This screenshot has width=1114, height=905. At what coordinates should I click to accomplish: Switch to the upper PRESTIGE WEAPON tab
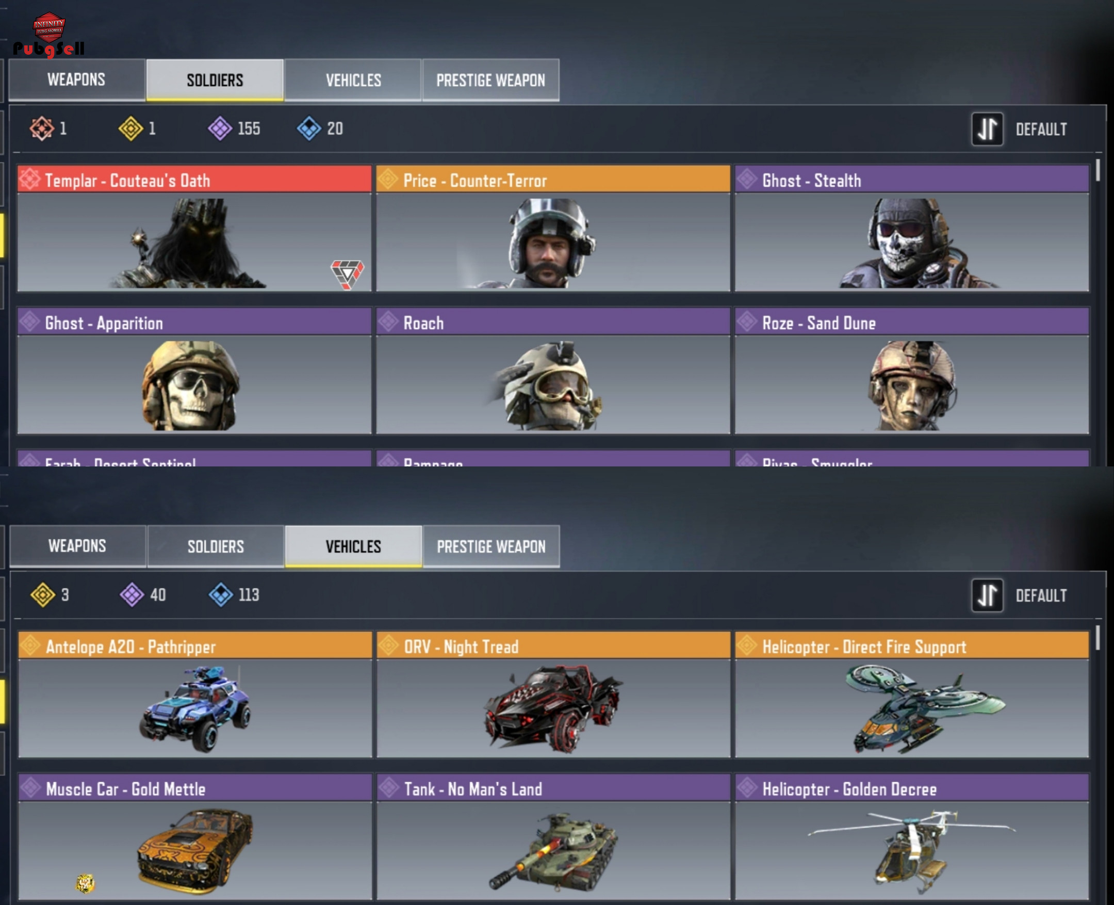(x=491, y=80)
